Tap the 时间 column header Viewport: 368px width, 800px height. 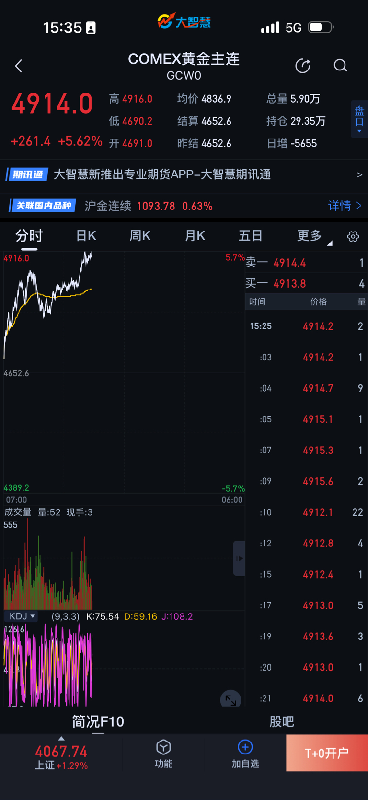click(257, 301)
